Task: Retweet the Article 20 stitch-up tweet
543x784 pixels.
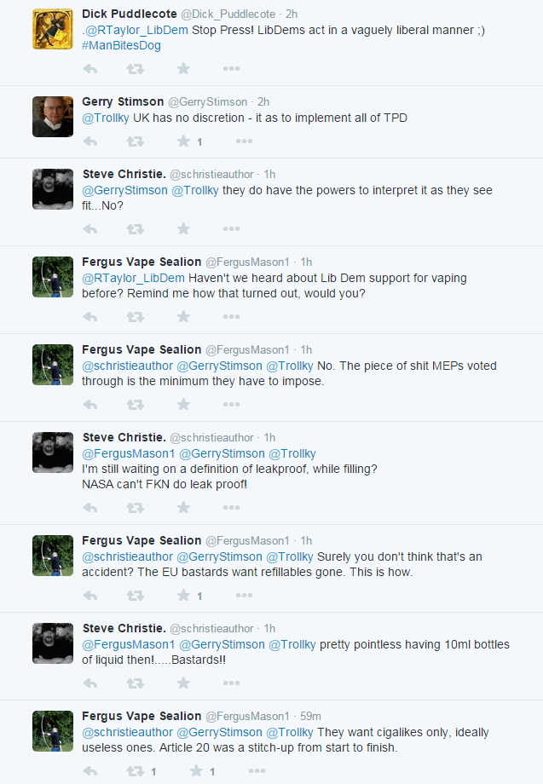Action: [136, 771]
